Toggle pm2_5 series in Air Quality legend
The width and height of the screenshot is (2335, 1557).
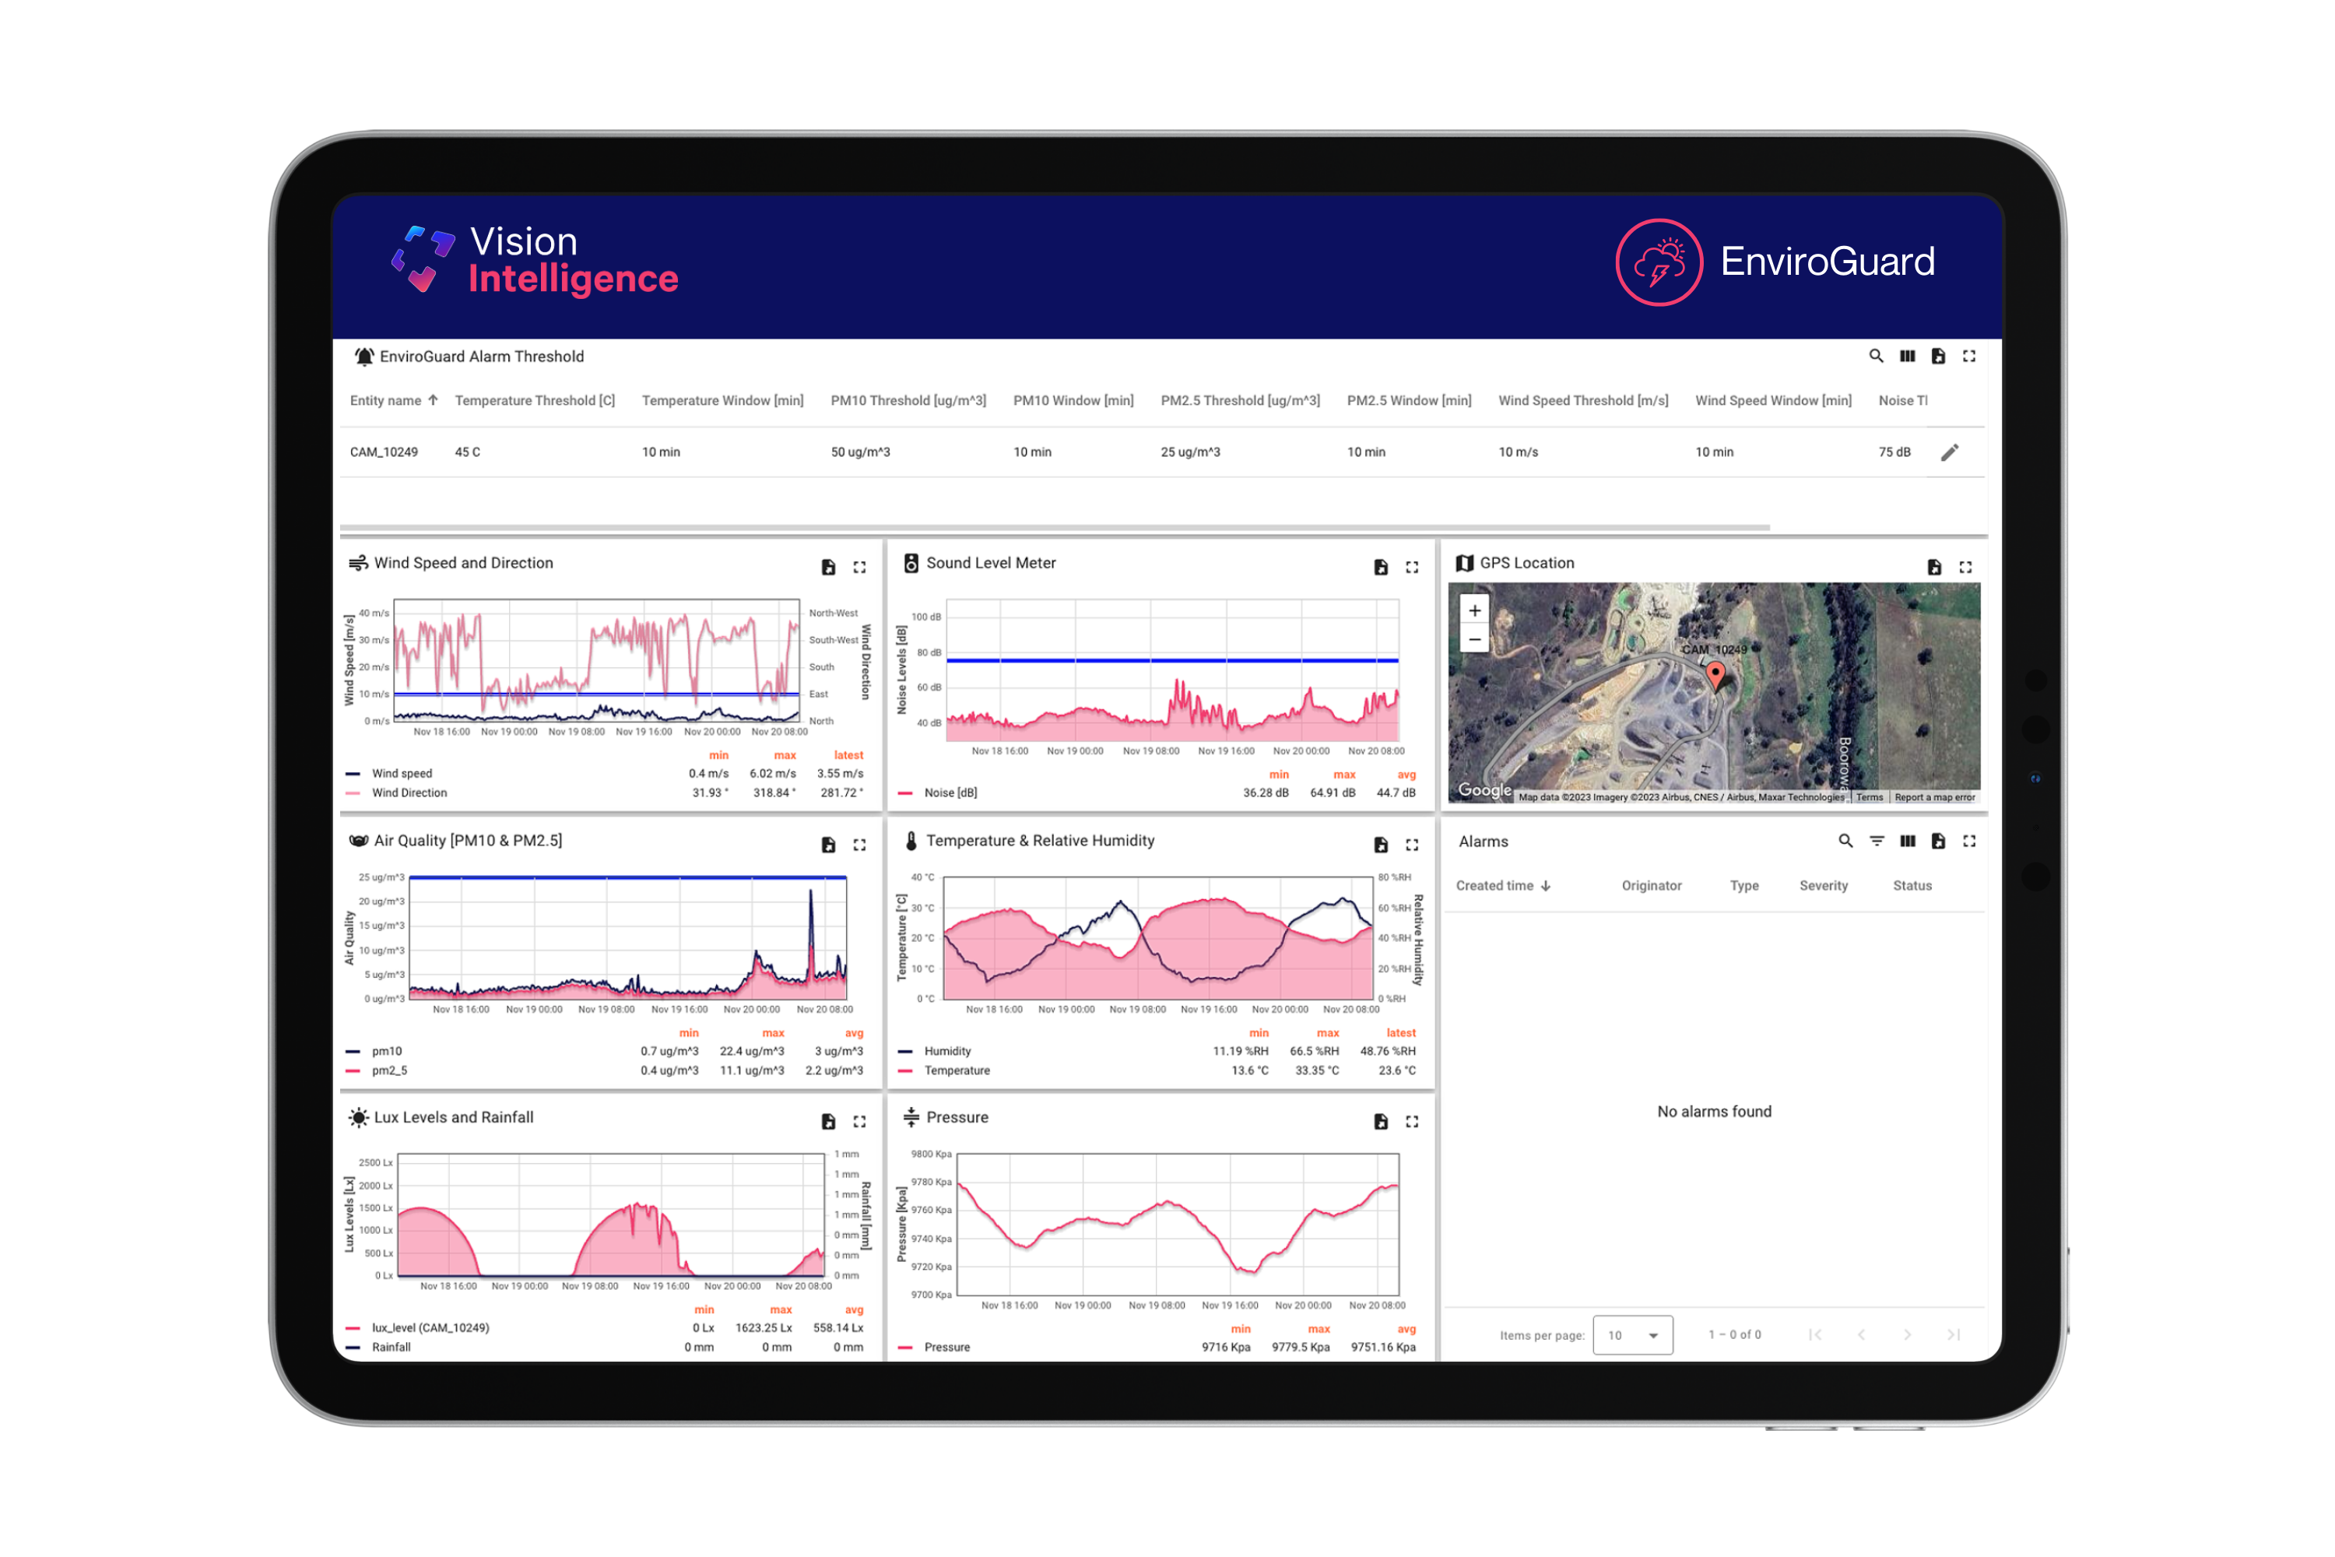[389, 1070]
